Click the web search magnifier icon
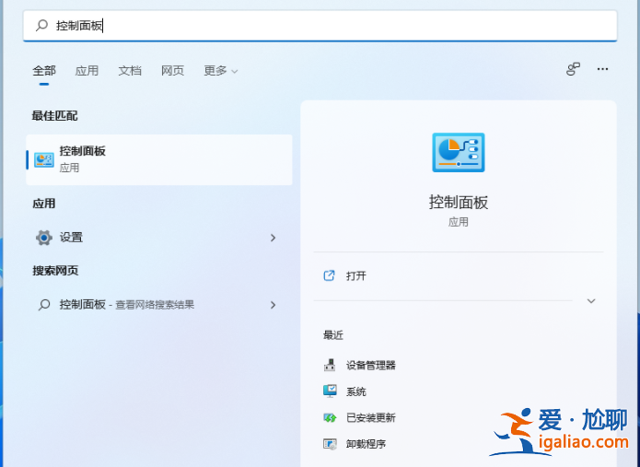 tap(44, 305)
